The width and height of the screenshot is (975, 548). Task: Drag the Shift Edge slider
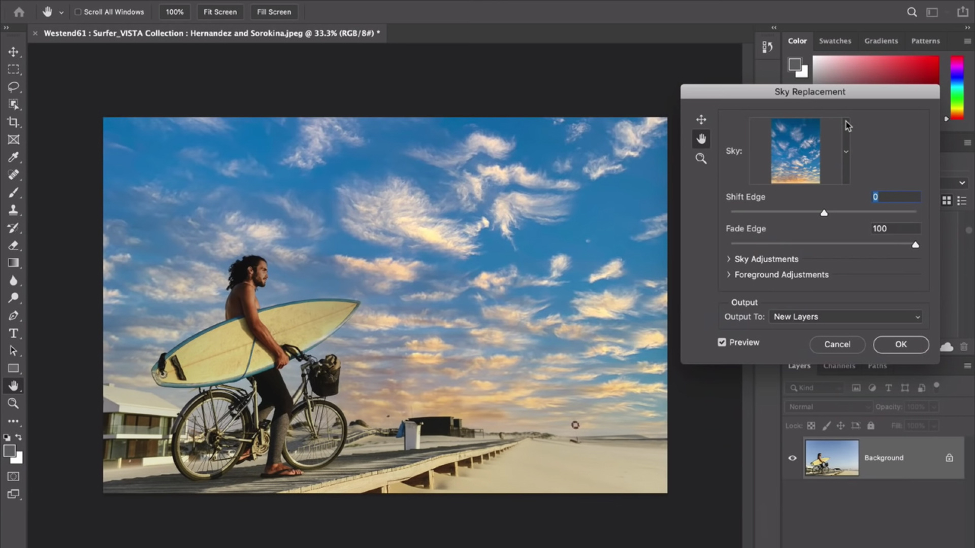tap(824, 213)
